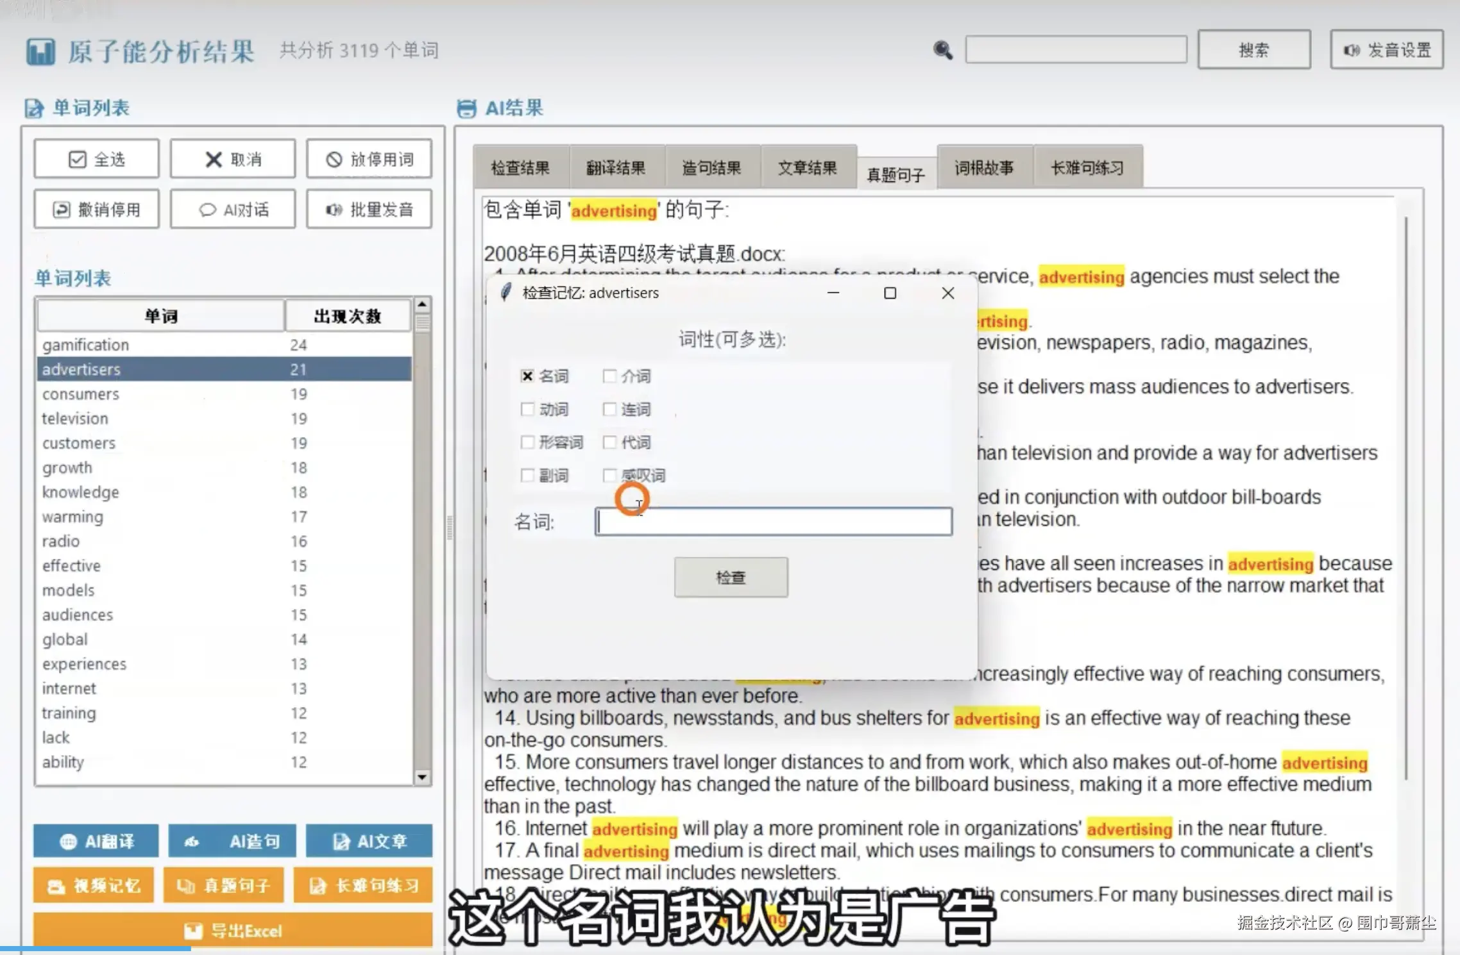1460x955 pixels.
Task: Open the AI对话 chat
Action: pos(233,209)
